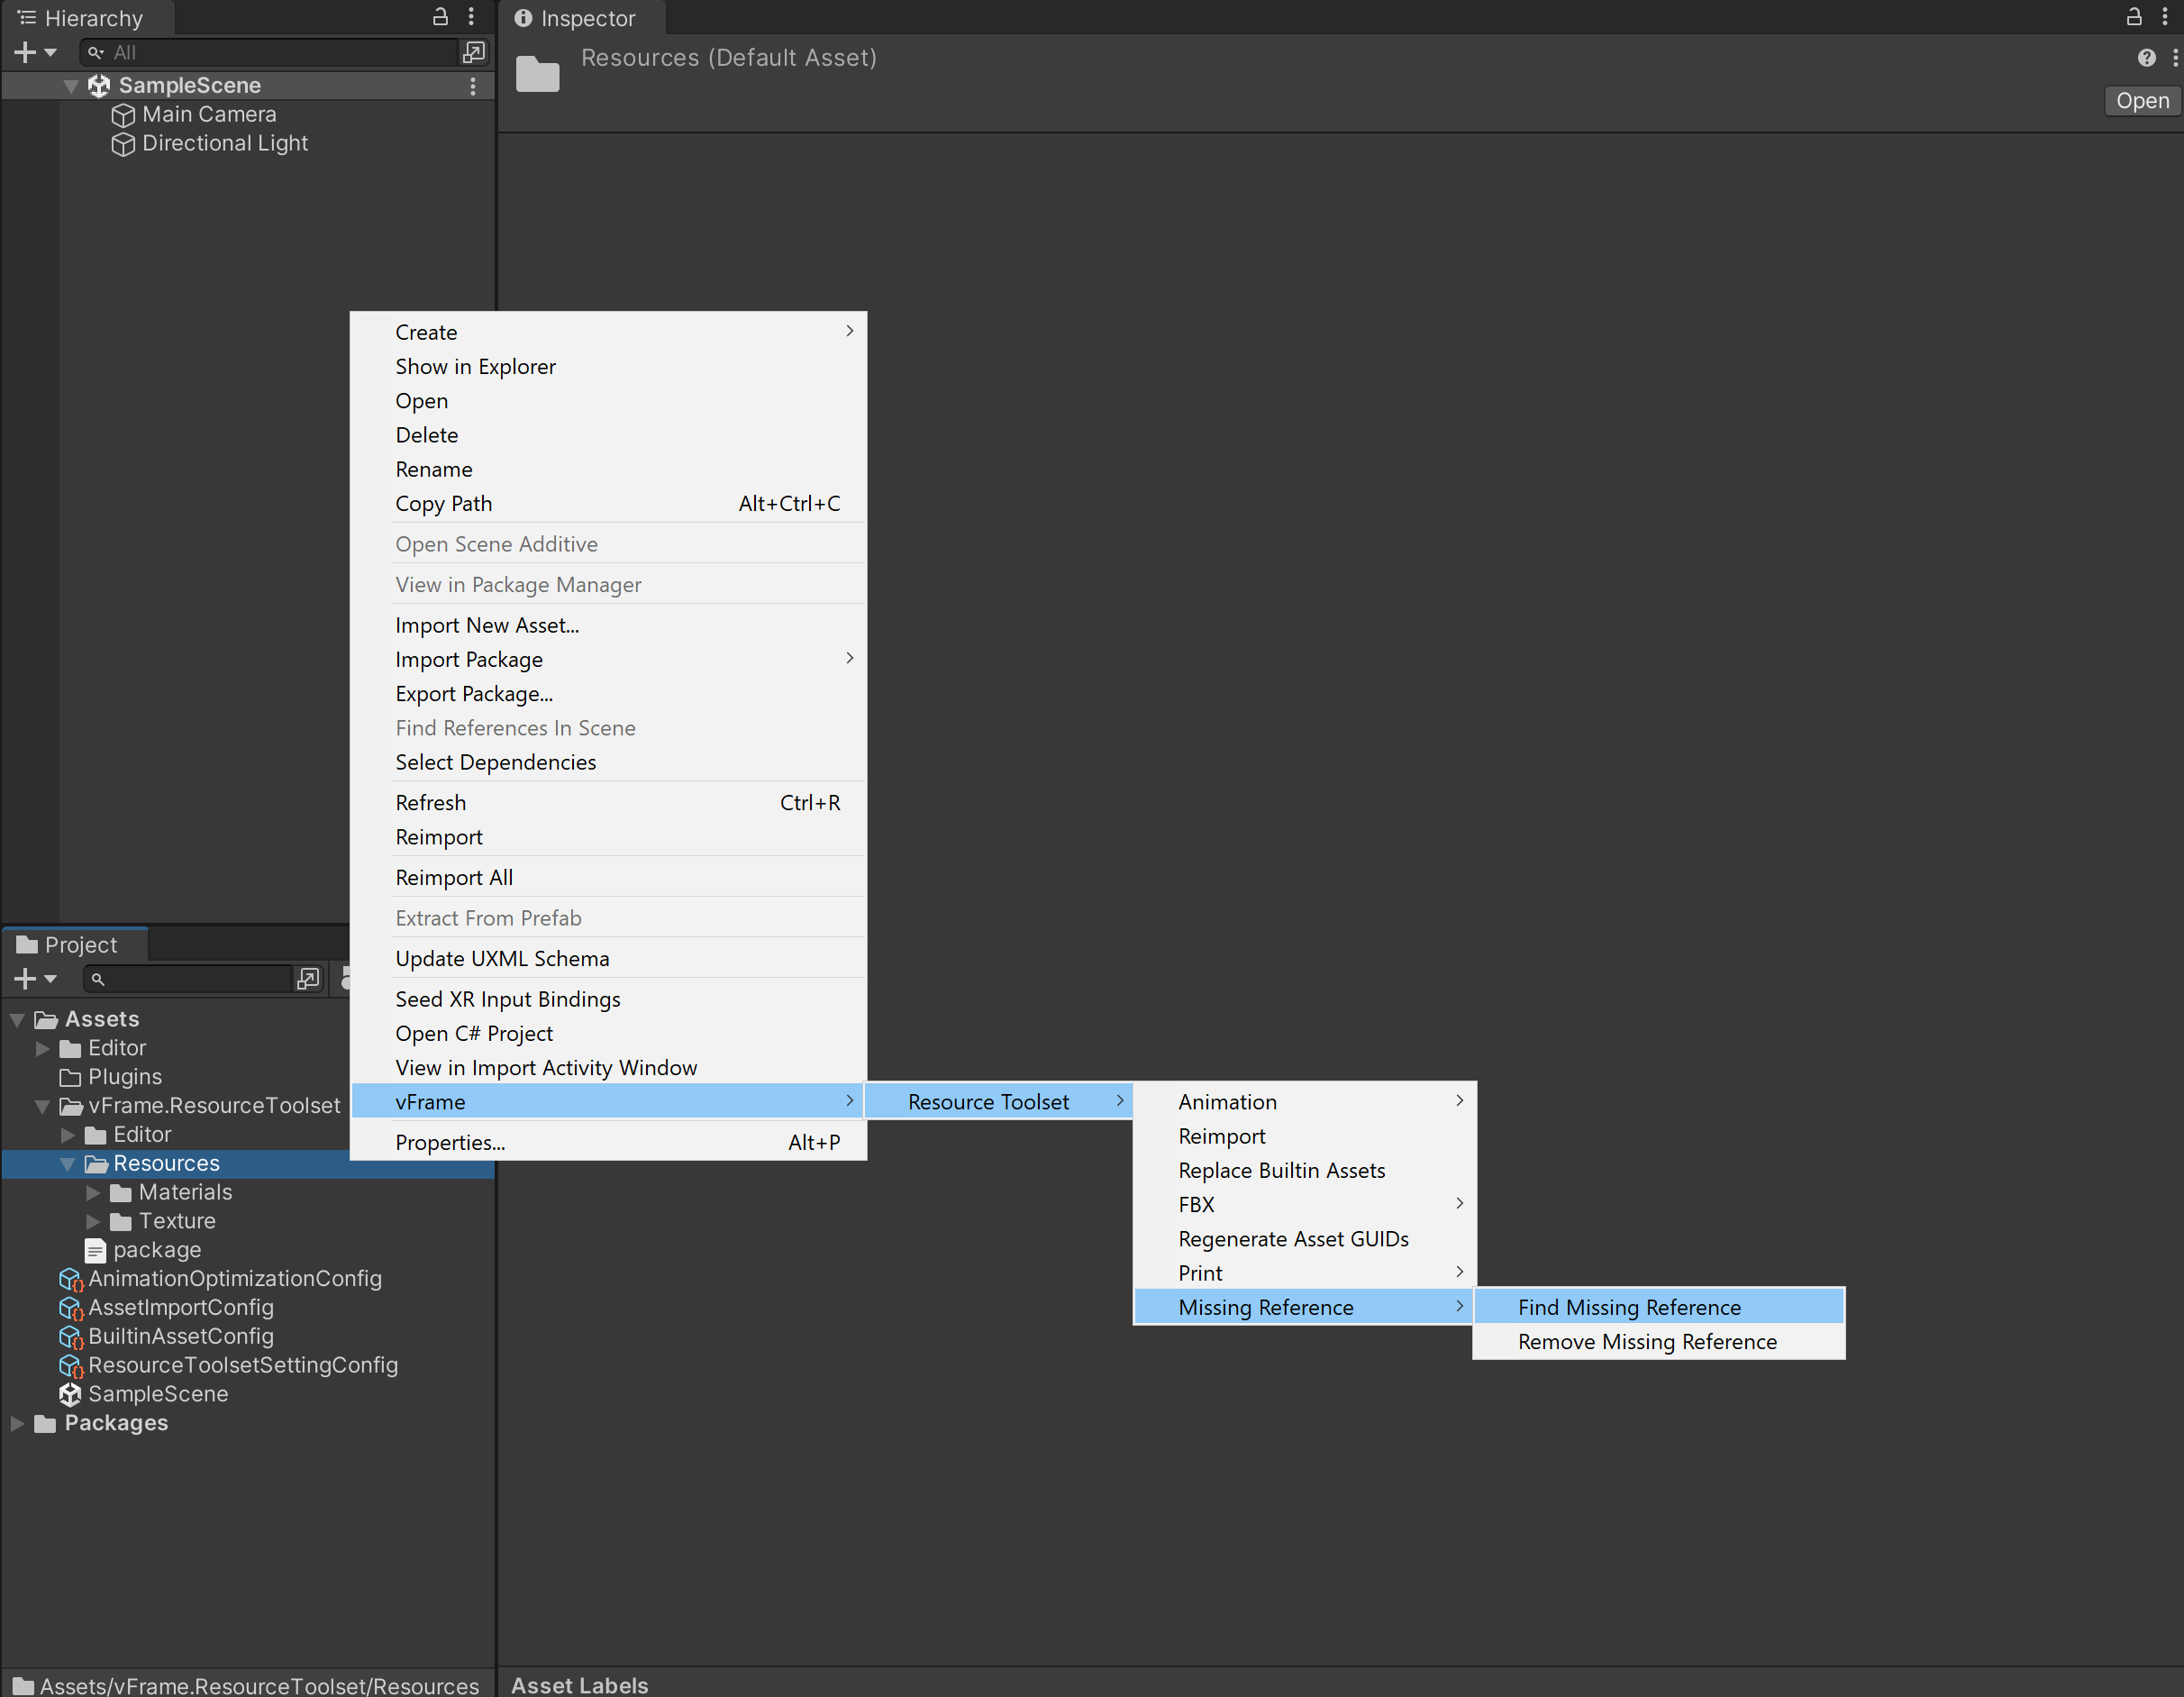Choose Remove Missing Reference menu entry
This screenshot has height=1697, width=2184.
(1647, 1342)
